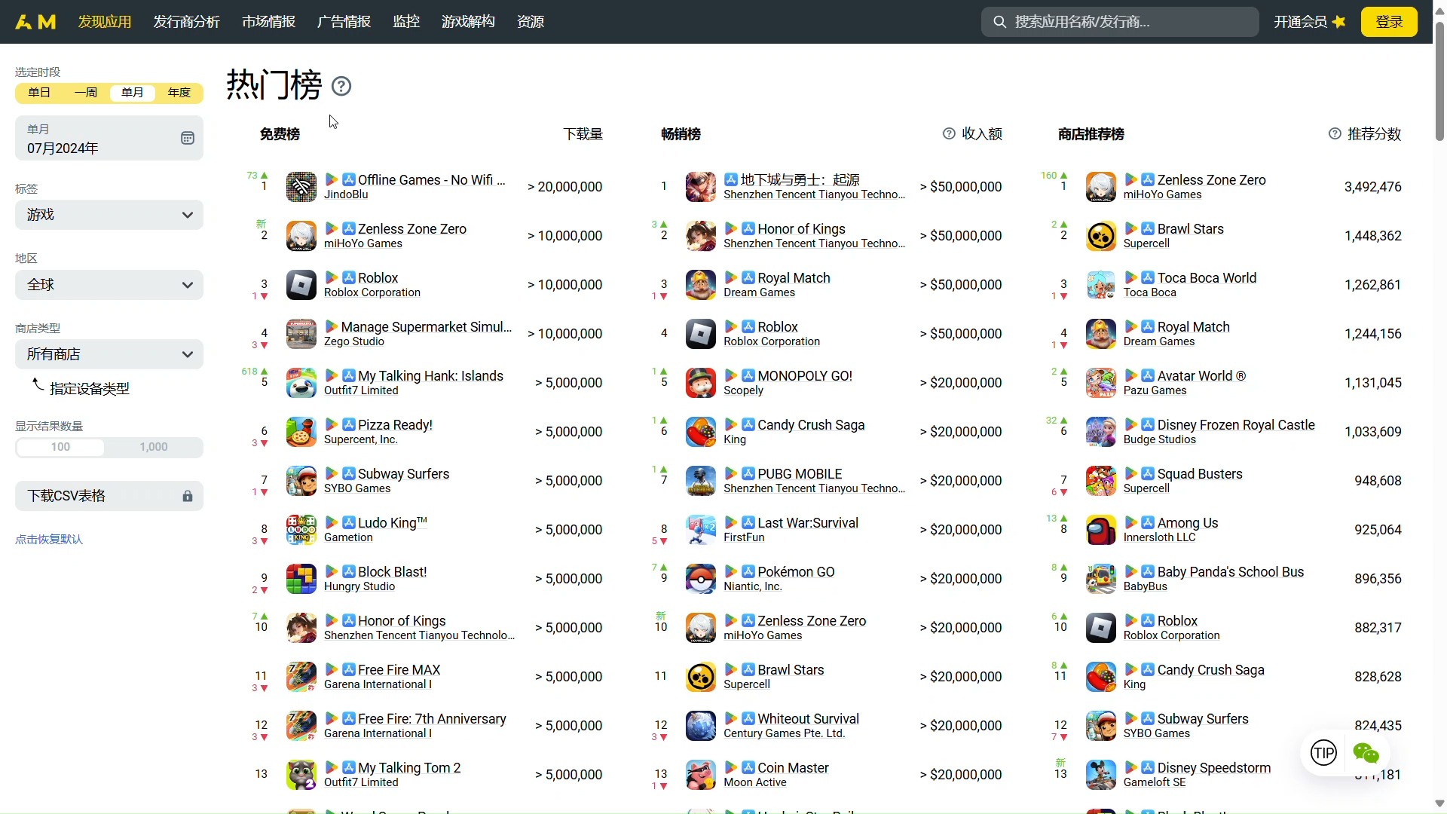Open the 标签 游戏 dropdown

109,215
